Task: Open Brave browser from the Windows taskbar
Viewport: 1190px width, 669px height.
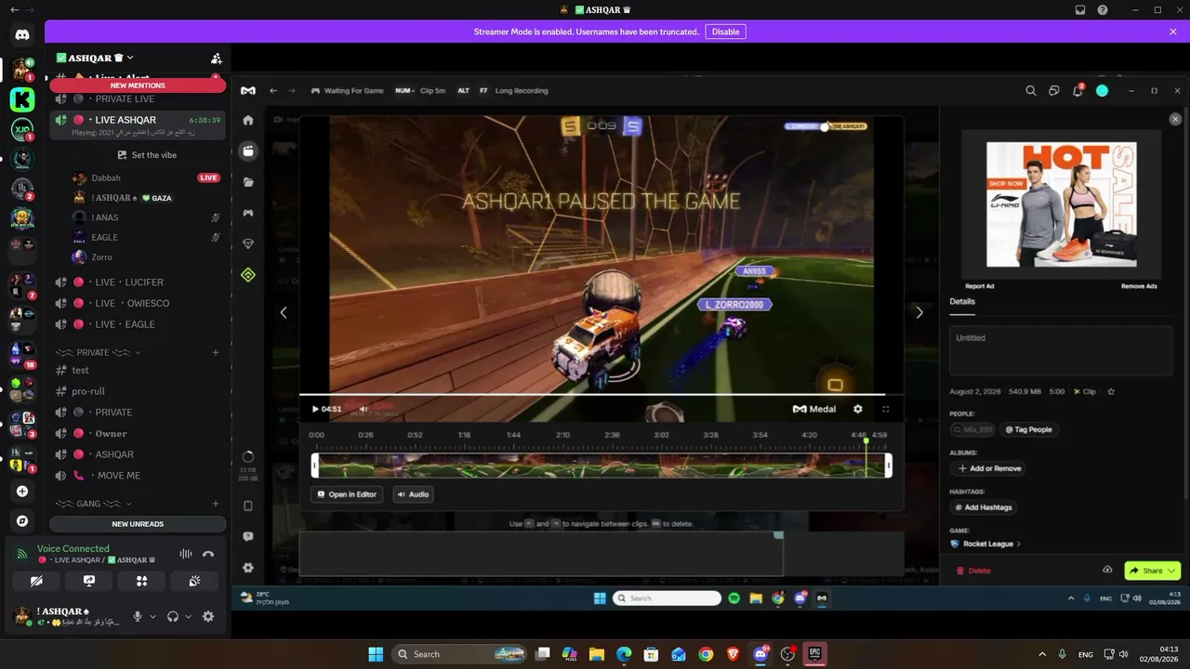Action: click(734, 654)
